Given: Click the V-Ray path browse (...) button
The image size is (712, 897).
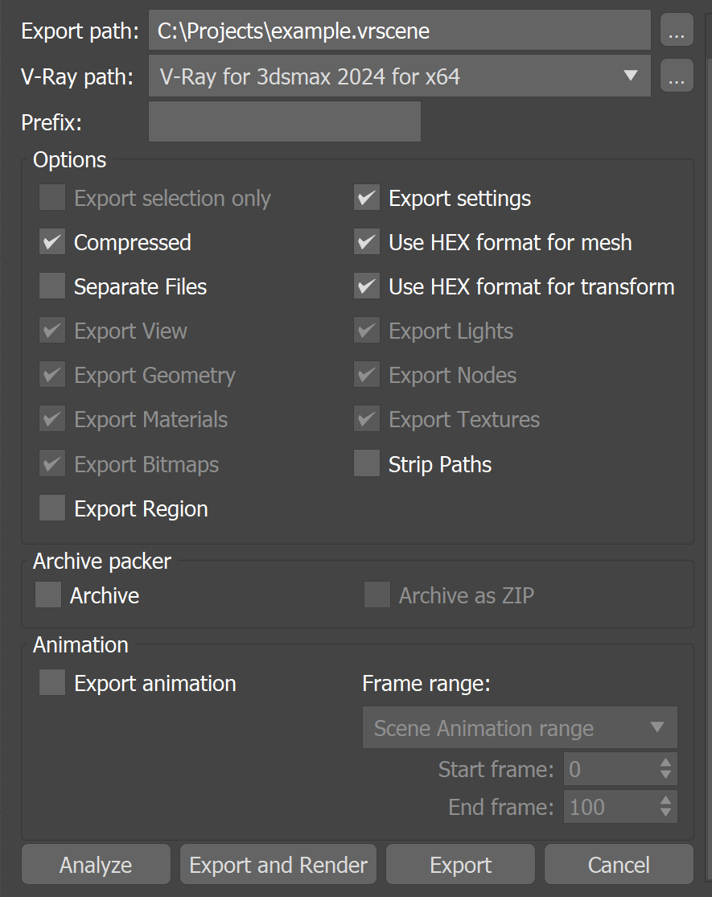Looking at the screenshot, I should tap(677, 76).
